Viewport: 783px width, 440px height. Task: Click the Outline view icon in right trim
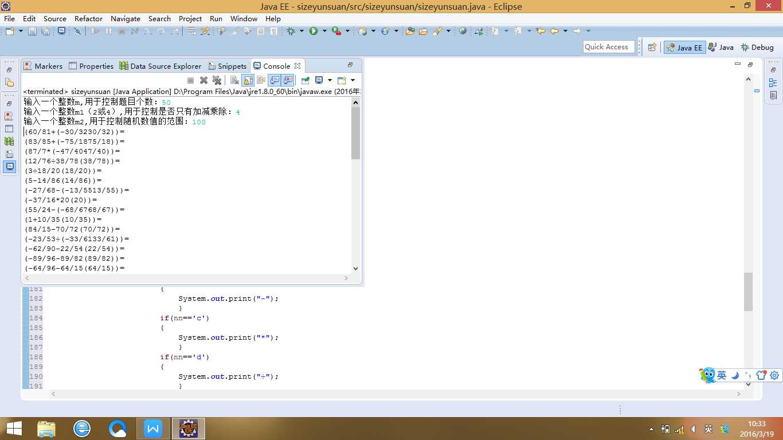773,83
